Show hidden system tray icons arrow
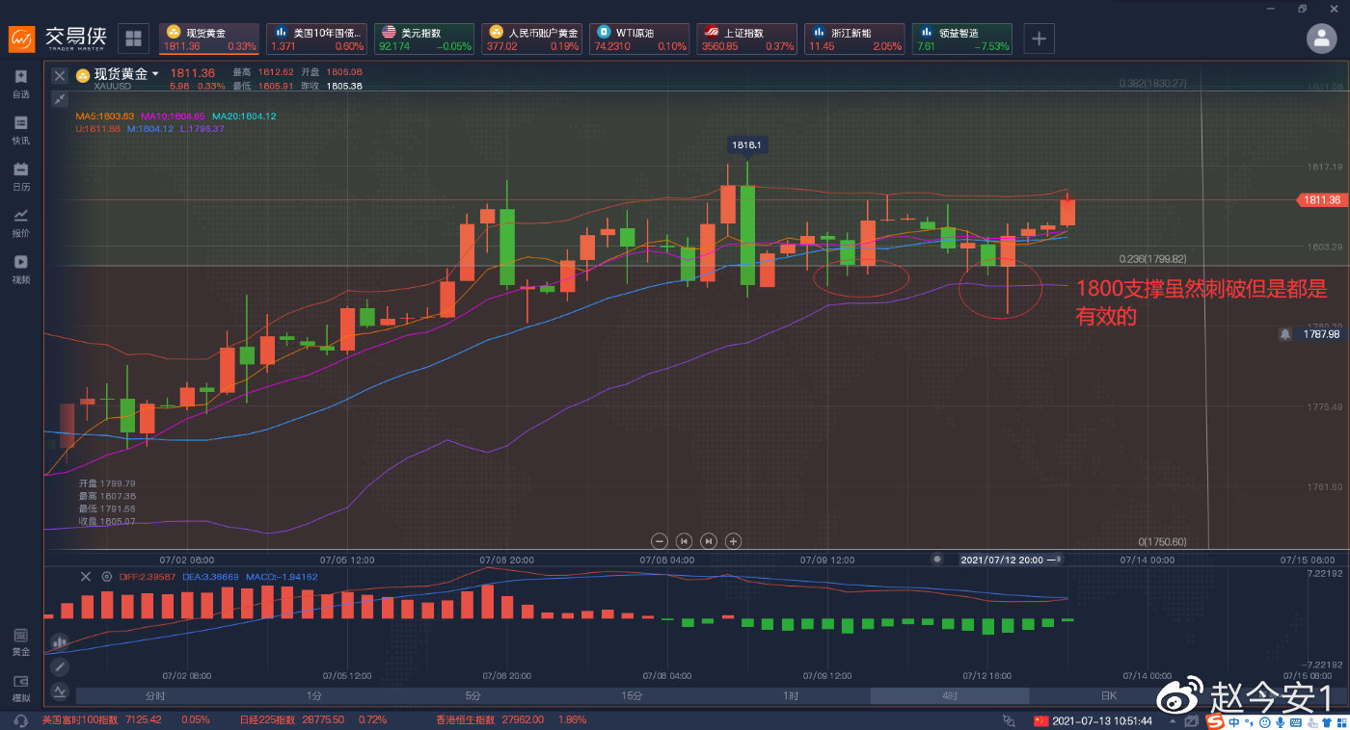Screen dimensions: 1350x730 (1172, 720)
